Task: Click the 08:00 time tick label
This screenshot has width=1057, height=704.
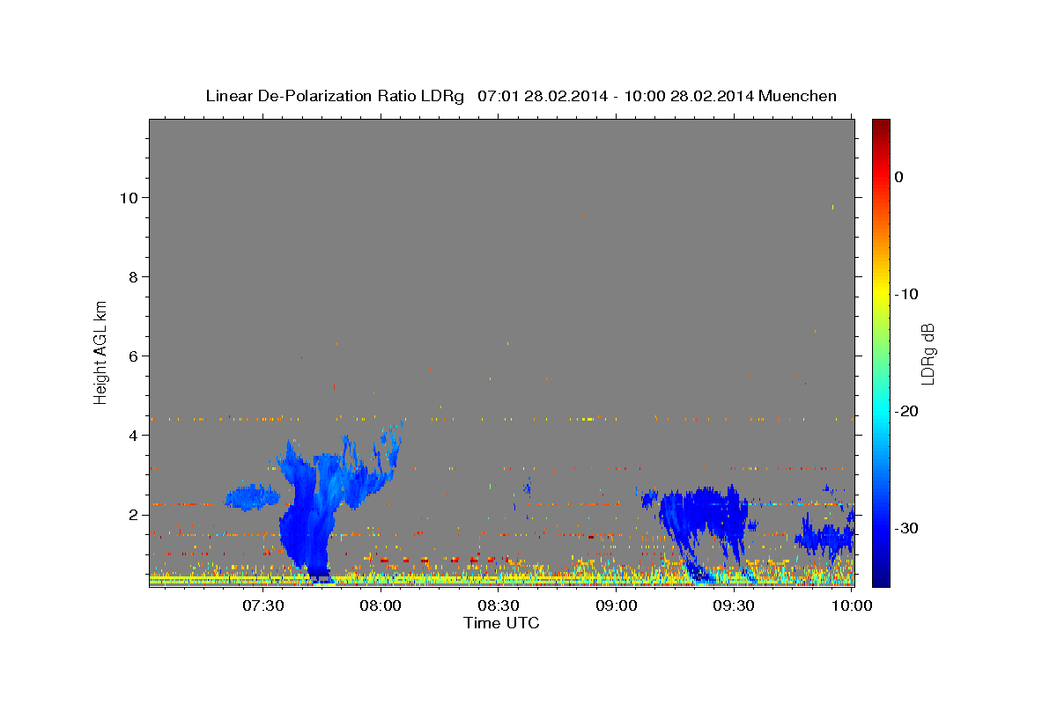Action: 381,605
